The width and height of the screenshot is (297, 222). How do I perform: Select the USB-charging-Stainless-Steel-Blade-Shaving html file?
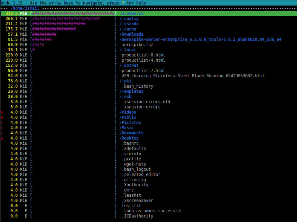pyautogui.click(x=193, y=76)
